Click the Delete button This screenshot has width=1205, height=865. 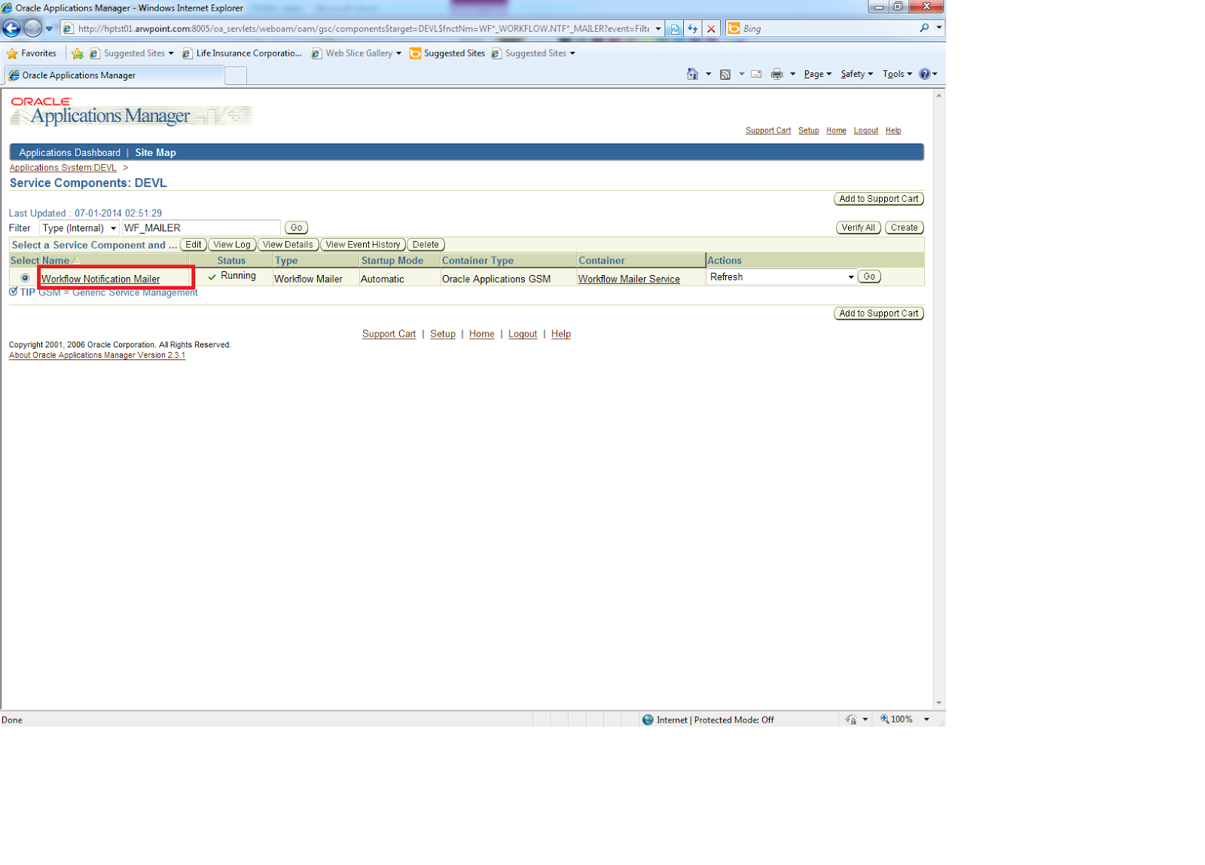click(426, 245)
